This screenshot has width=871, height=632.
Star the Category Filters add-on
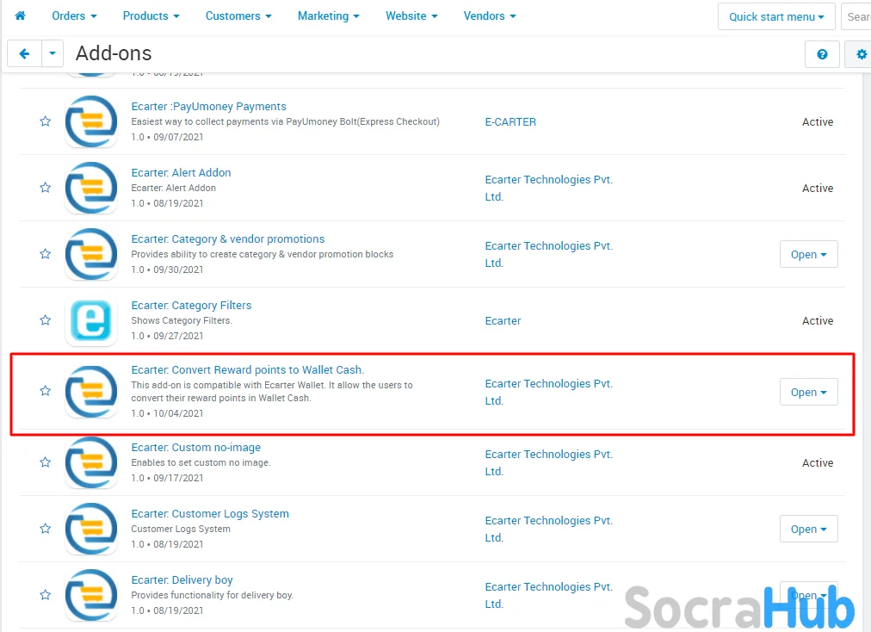pyautogui.click(x=46, y=319)
